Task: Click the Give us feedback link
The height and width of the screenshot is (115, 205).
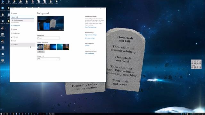Action: [89, 53]
